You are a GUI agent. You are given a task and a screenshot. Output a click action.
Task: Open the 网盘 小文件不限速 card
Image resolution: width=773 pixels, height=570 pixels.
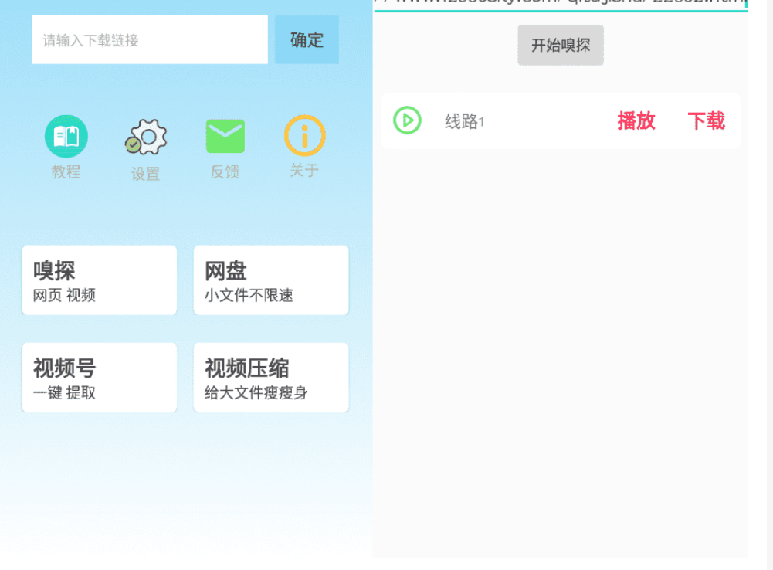270,280
